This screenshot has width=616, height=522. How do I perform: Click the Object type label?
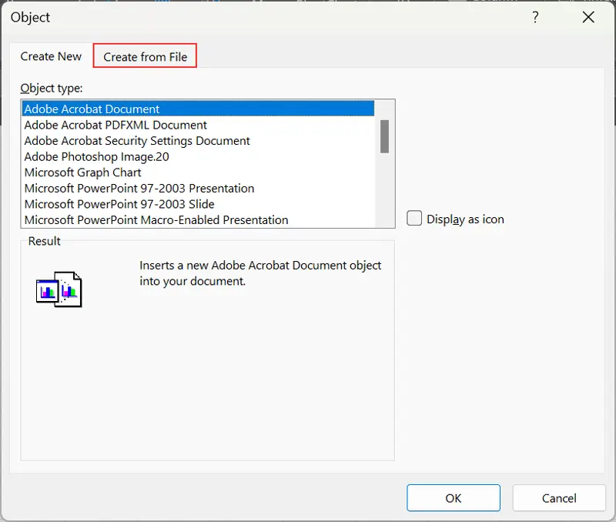coord(52,88)
